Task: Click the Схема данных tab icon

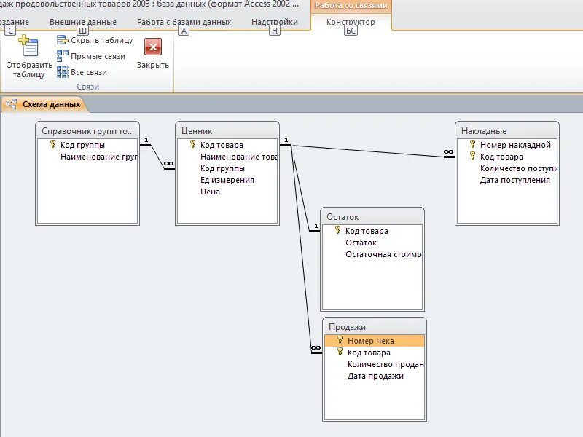Action: 11,104
